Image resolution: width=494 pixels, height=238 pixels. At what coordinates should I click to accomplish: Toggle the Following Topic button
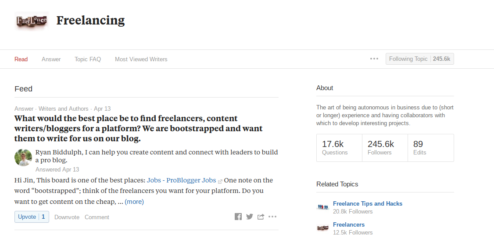coord(420,59)
